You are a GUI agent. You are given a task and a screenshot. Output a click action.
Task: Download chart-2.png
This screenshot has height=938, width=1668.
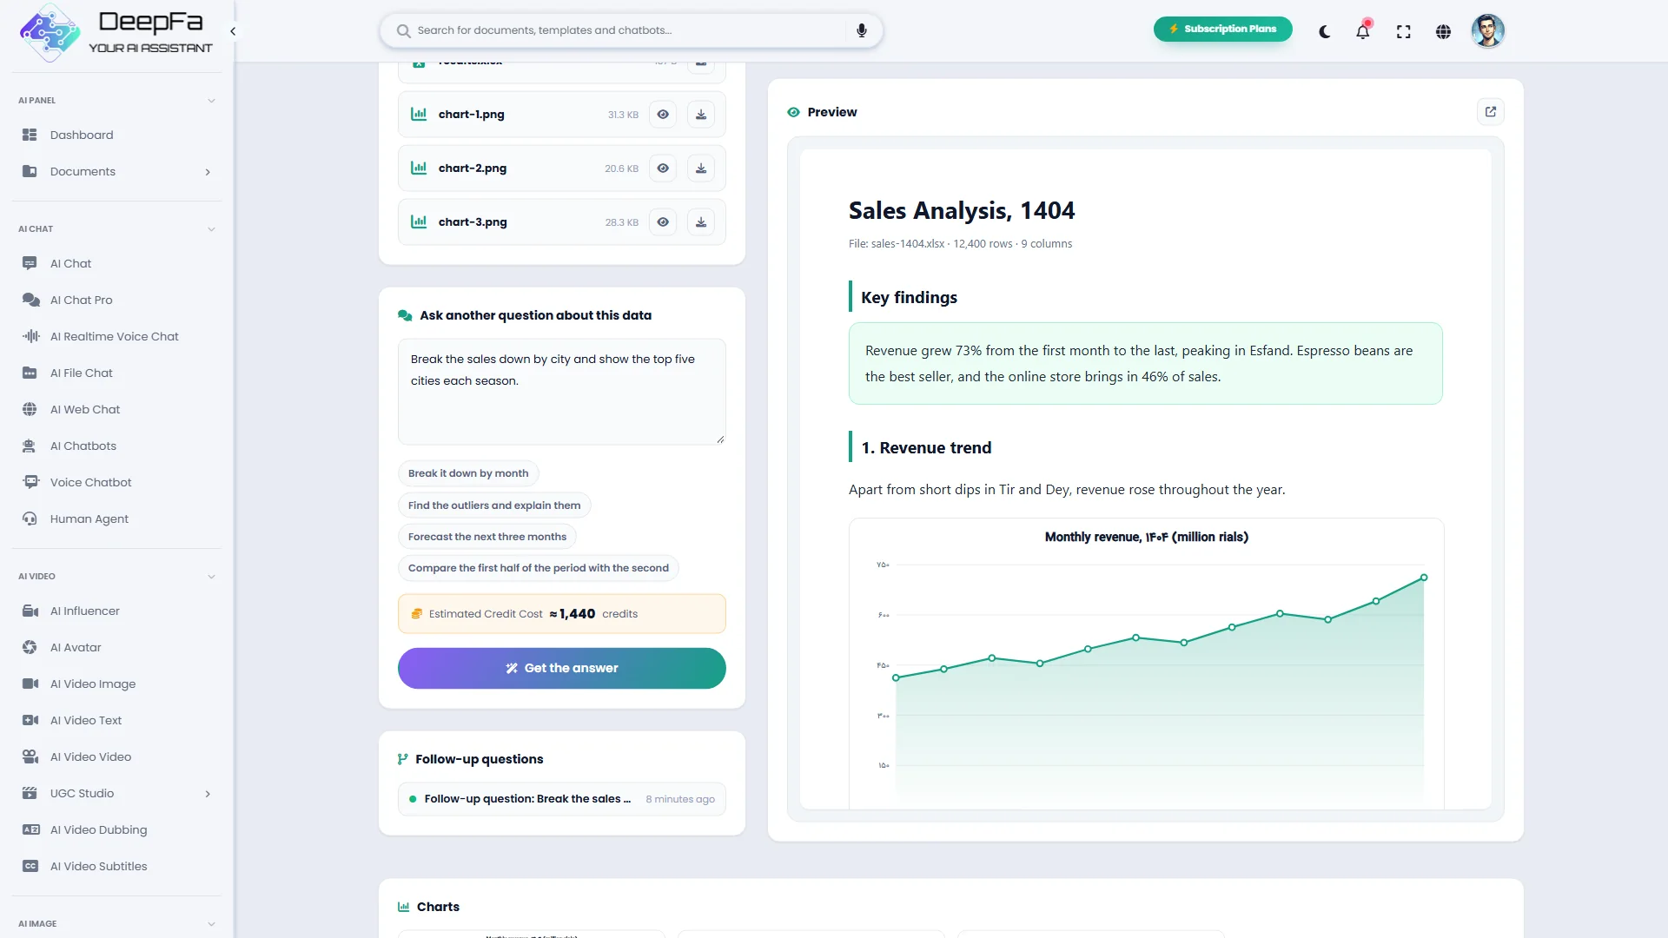[x=700, y=168]
